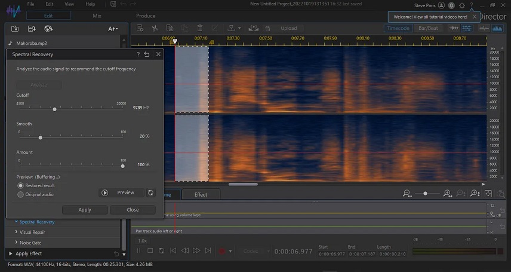Click the timeline zoom slider handle
The image size is (511, 272).
click(425, 194)
